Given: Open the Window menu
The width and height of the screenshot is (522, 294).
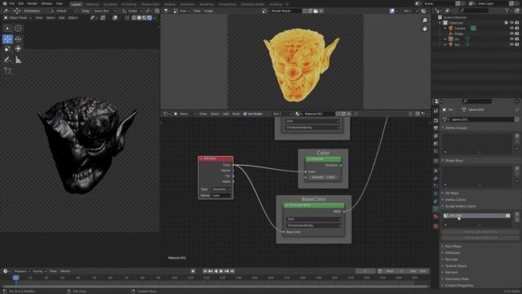Looking at the screenshot, I should click(x=46, y=3).
